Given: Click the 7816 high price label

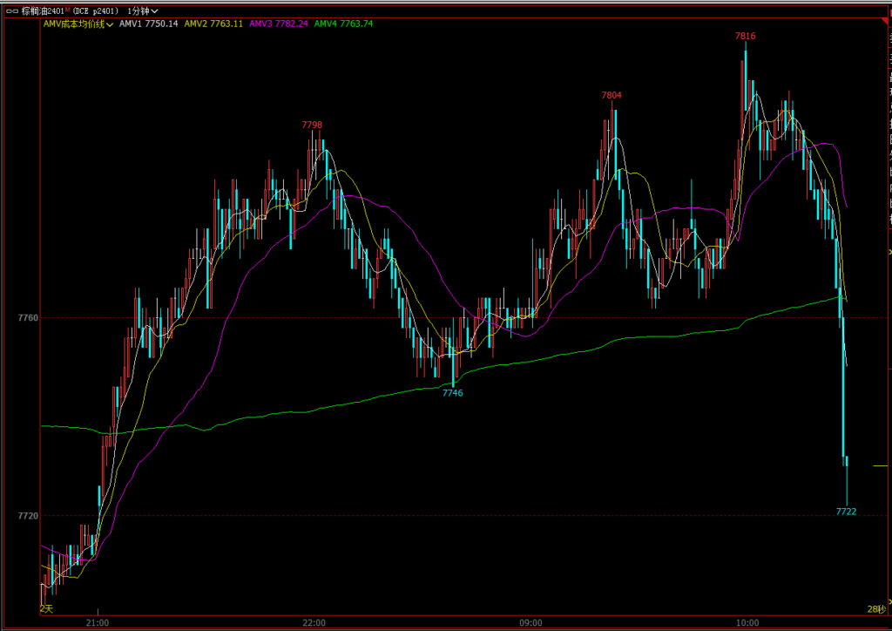Looking at the screenshot, I should (x=745, y=36).
